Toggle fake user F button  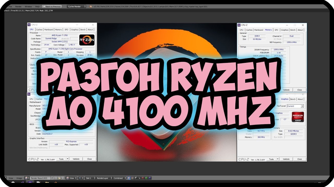tap(52, 178)
